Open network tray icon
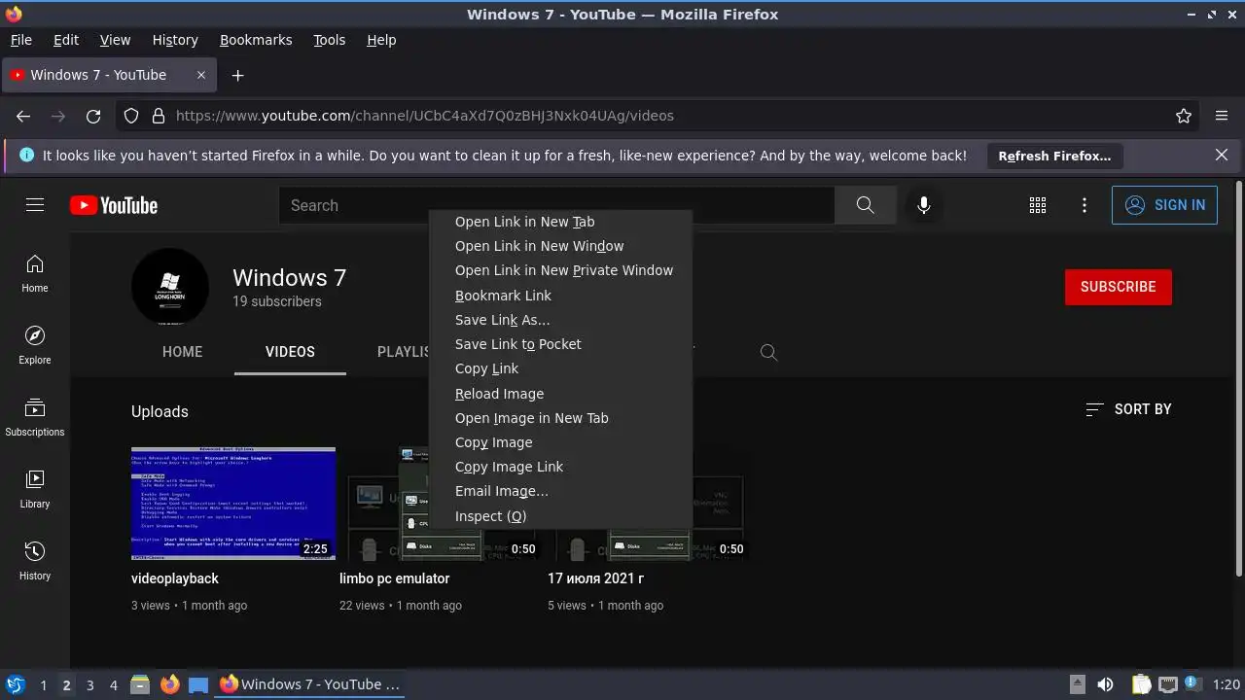 pyautogui.click(x=1168, y=684)
